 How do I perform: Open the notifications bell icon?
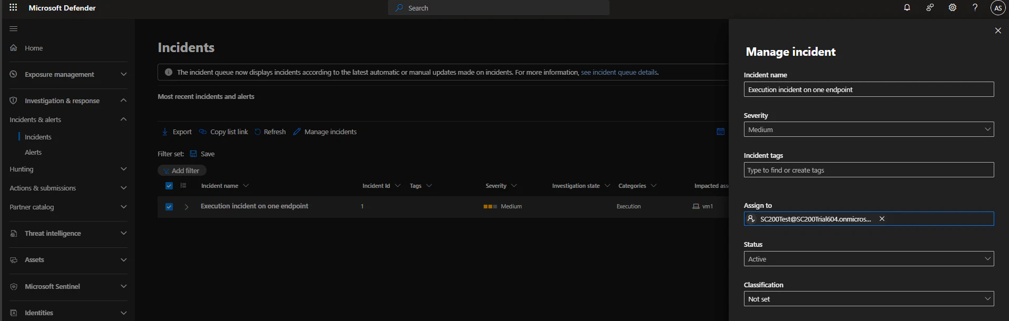click(x=907, y=7)
